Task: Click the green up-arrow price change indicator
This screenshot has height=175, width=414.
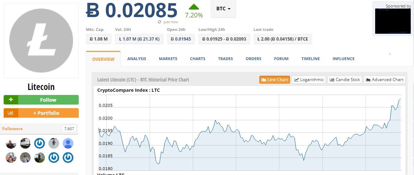Action: pos(194,7)
